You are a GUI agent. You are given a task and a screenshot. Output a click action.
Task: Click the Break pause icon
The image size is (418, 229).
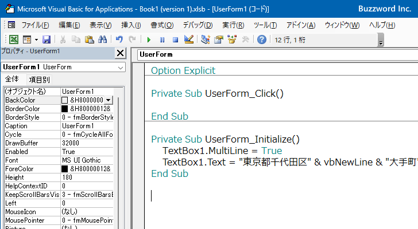tap(162, 40)
